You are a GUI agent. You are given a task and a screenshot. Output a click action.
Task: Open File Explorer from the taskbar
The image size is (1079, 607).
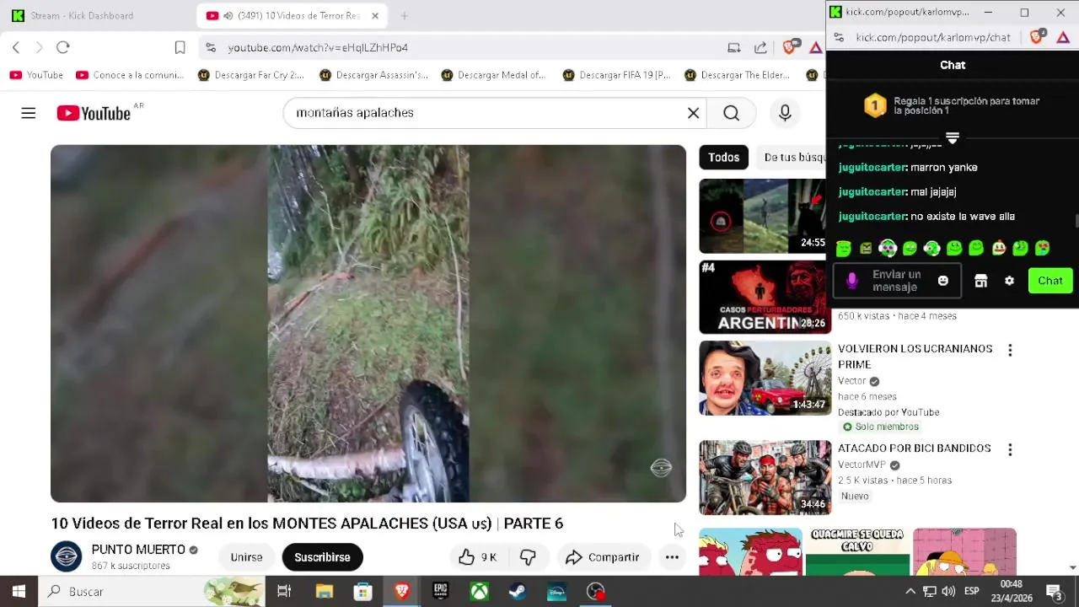pyautogui.click(x=325, y=592)
